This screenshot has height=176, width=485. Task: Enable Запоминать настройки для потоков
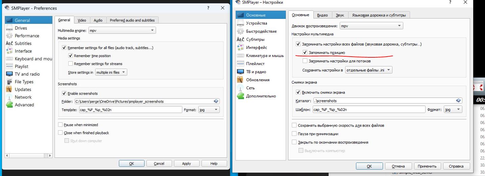pos(305,61)
